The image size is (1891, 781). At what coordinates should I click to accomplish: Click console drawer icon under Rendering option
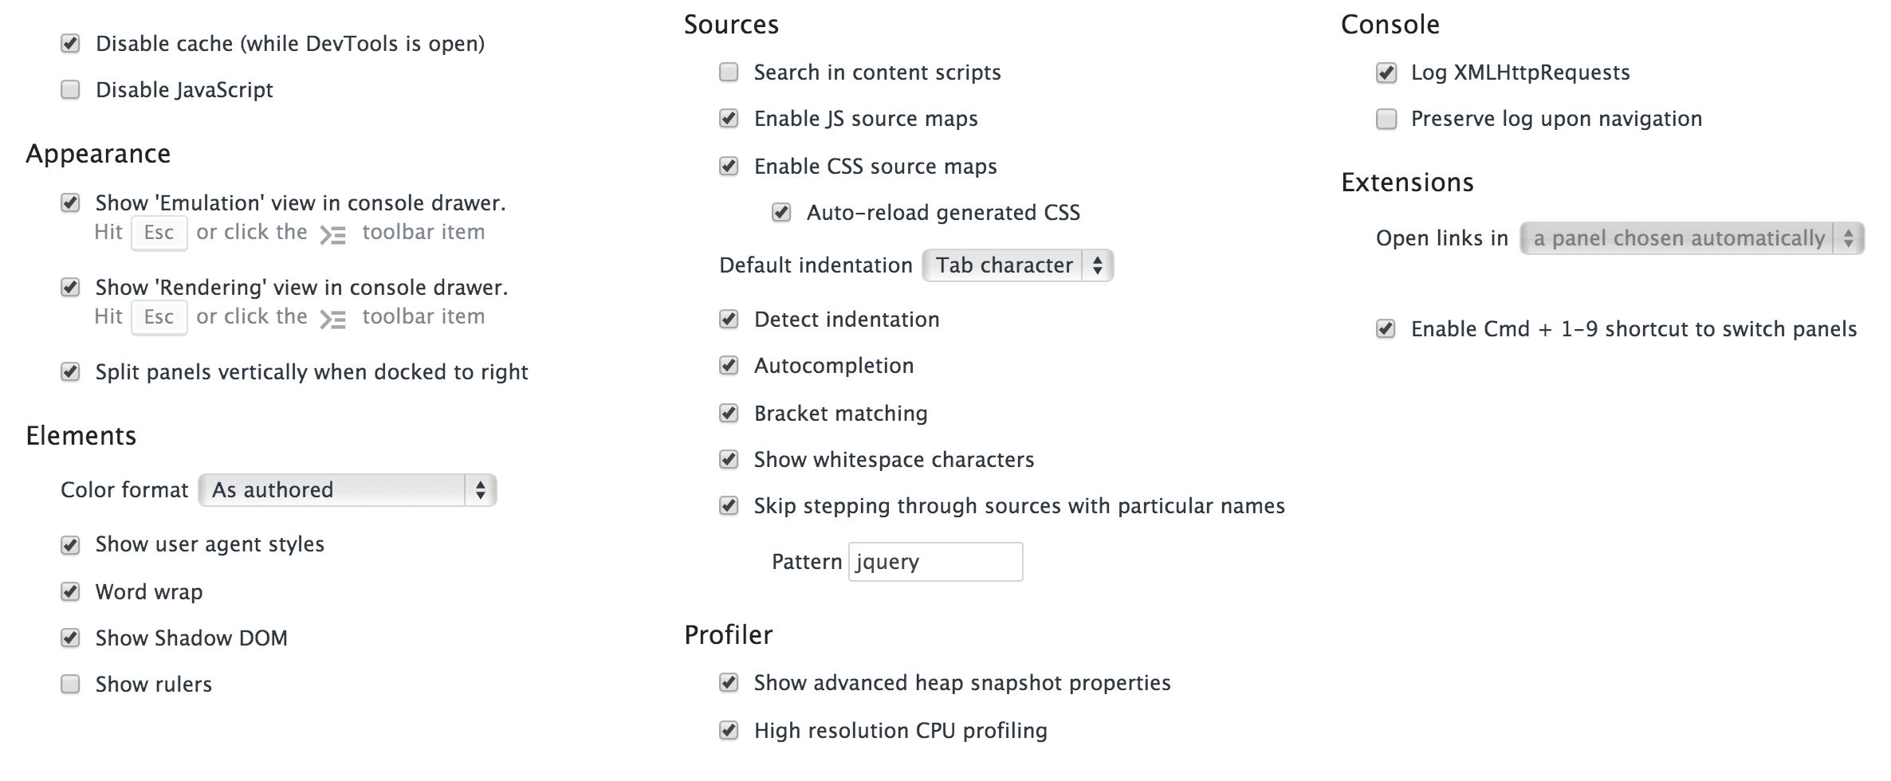333,319
